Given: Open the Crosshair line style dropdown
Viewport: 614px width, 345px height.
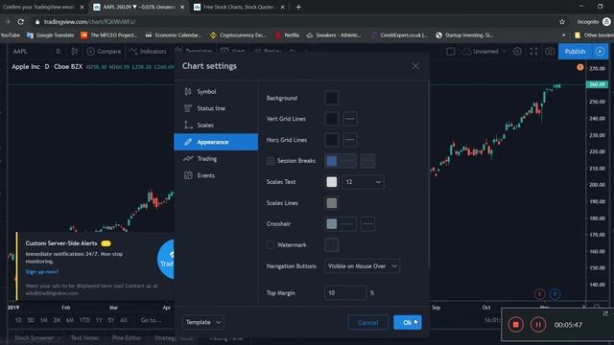Looking at the screenshot, I should point(367,223).
